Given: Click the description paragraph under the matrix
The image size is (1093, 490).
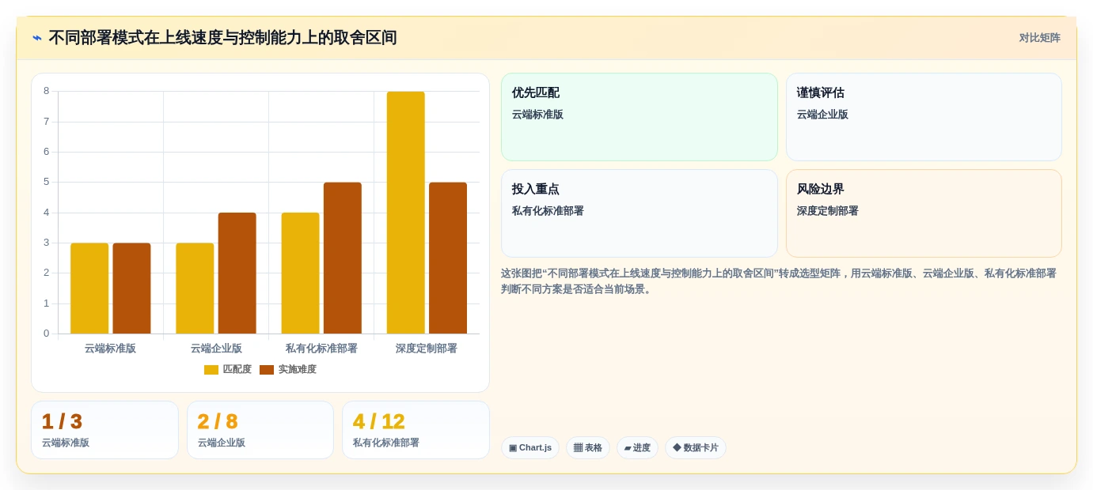Looking at the screenshot, I should pyautogui.click(x=779, y=281).
